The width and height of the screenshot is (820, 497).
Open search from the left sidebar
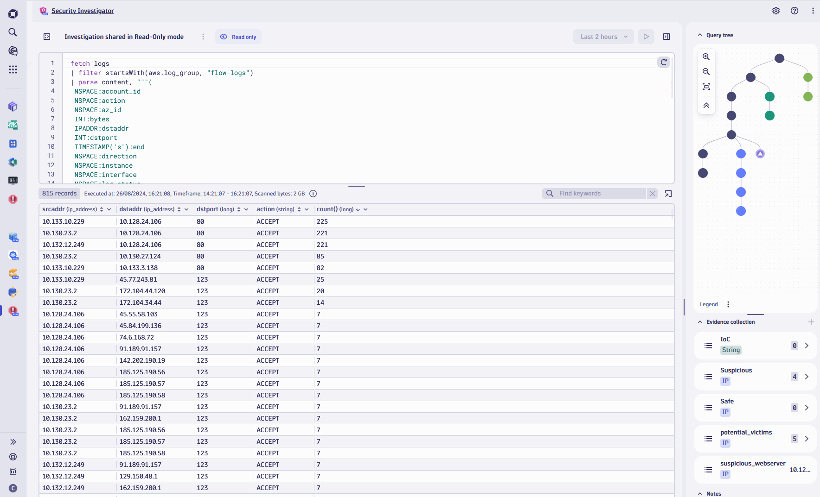tap(13, 32)
